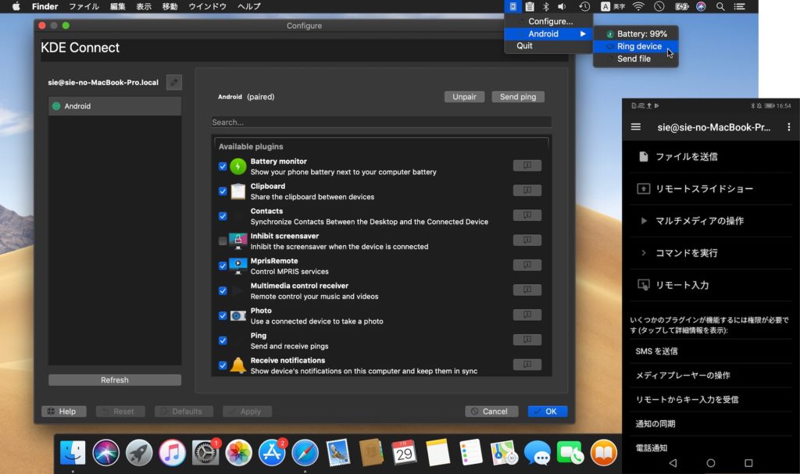Open the Battery monitor plugin's green battery icon
The width and height of the screenshot is (800, 474).
pyautogui.click(x=237, y=166)
